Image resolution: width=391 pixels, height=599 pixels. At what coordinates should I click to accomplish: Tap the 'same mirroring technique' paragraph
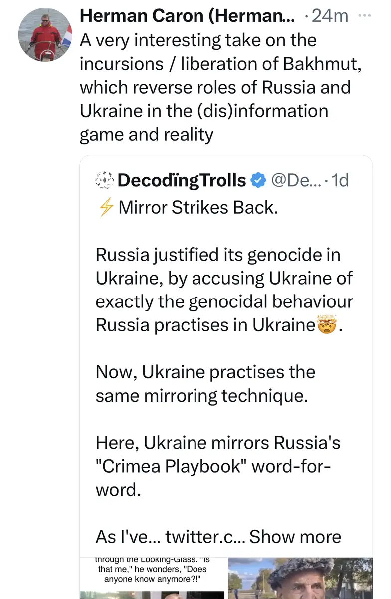[205, 384]
